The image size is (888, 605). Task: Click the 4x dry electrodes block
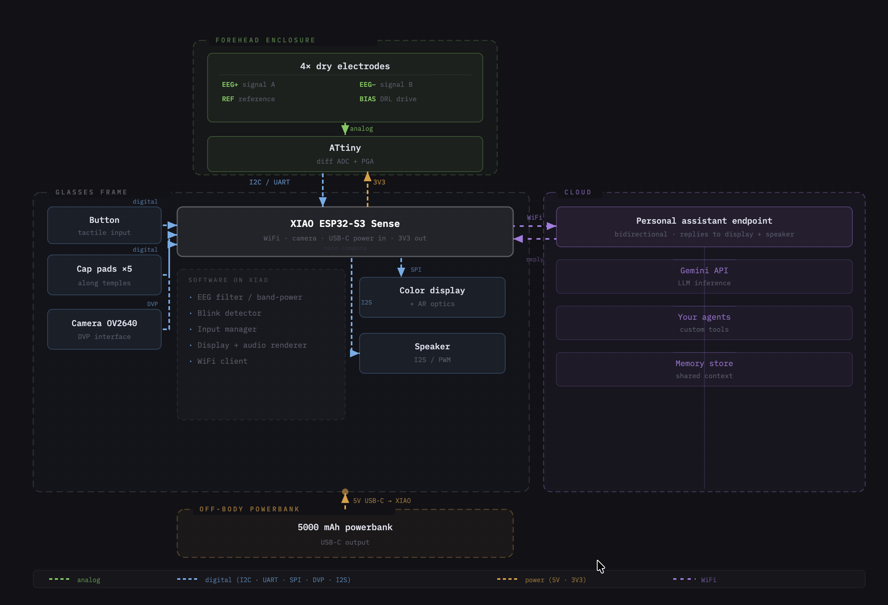[345, 87]
